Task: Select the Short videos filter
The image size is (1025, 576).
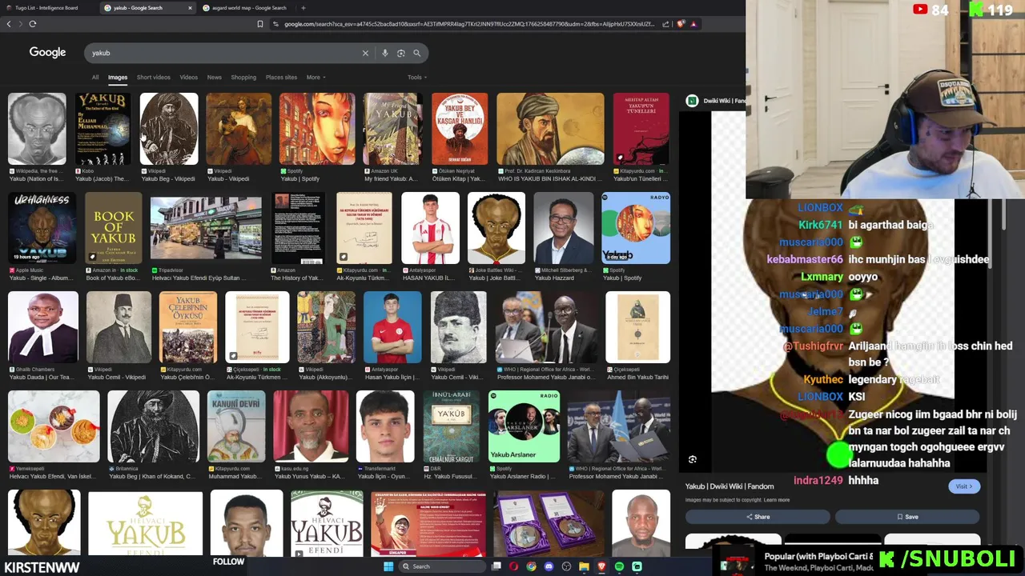Action: click(x=153, y=78)
